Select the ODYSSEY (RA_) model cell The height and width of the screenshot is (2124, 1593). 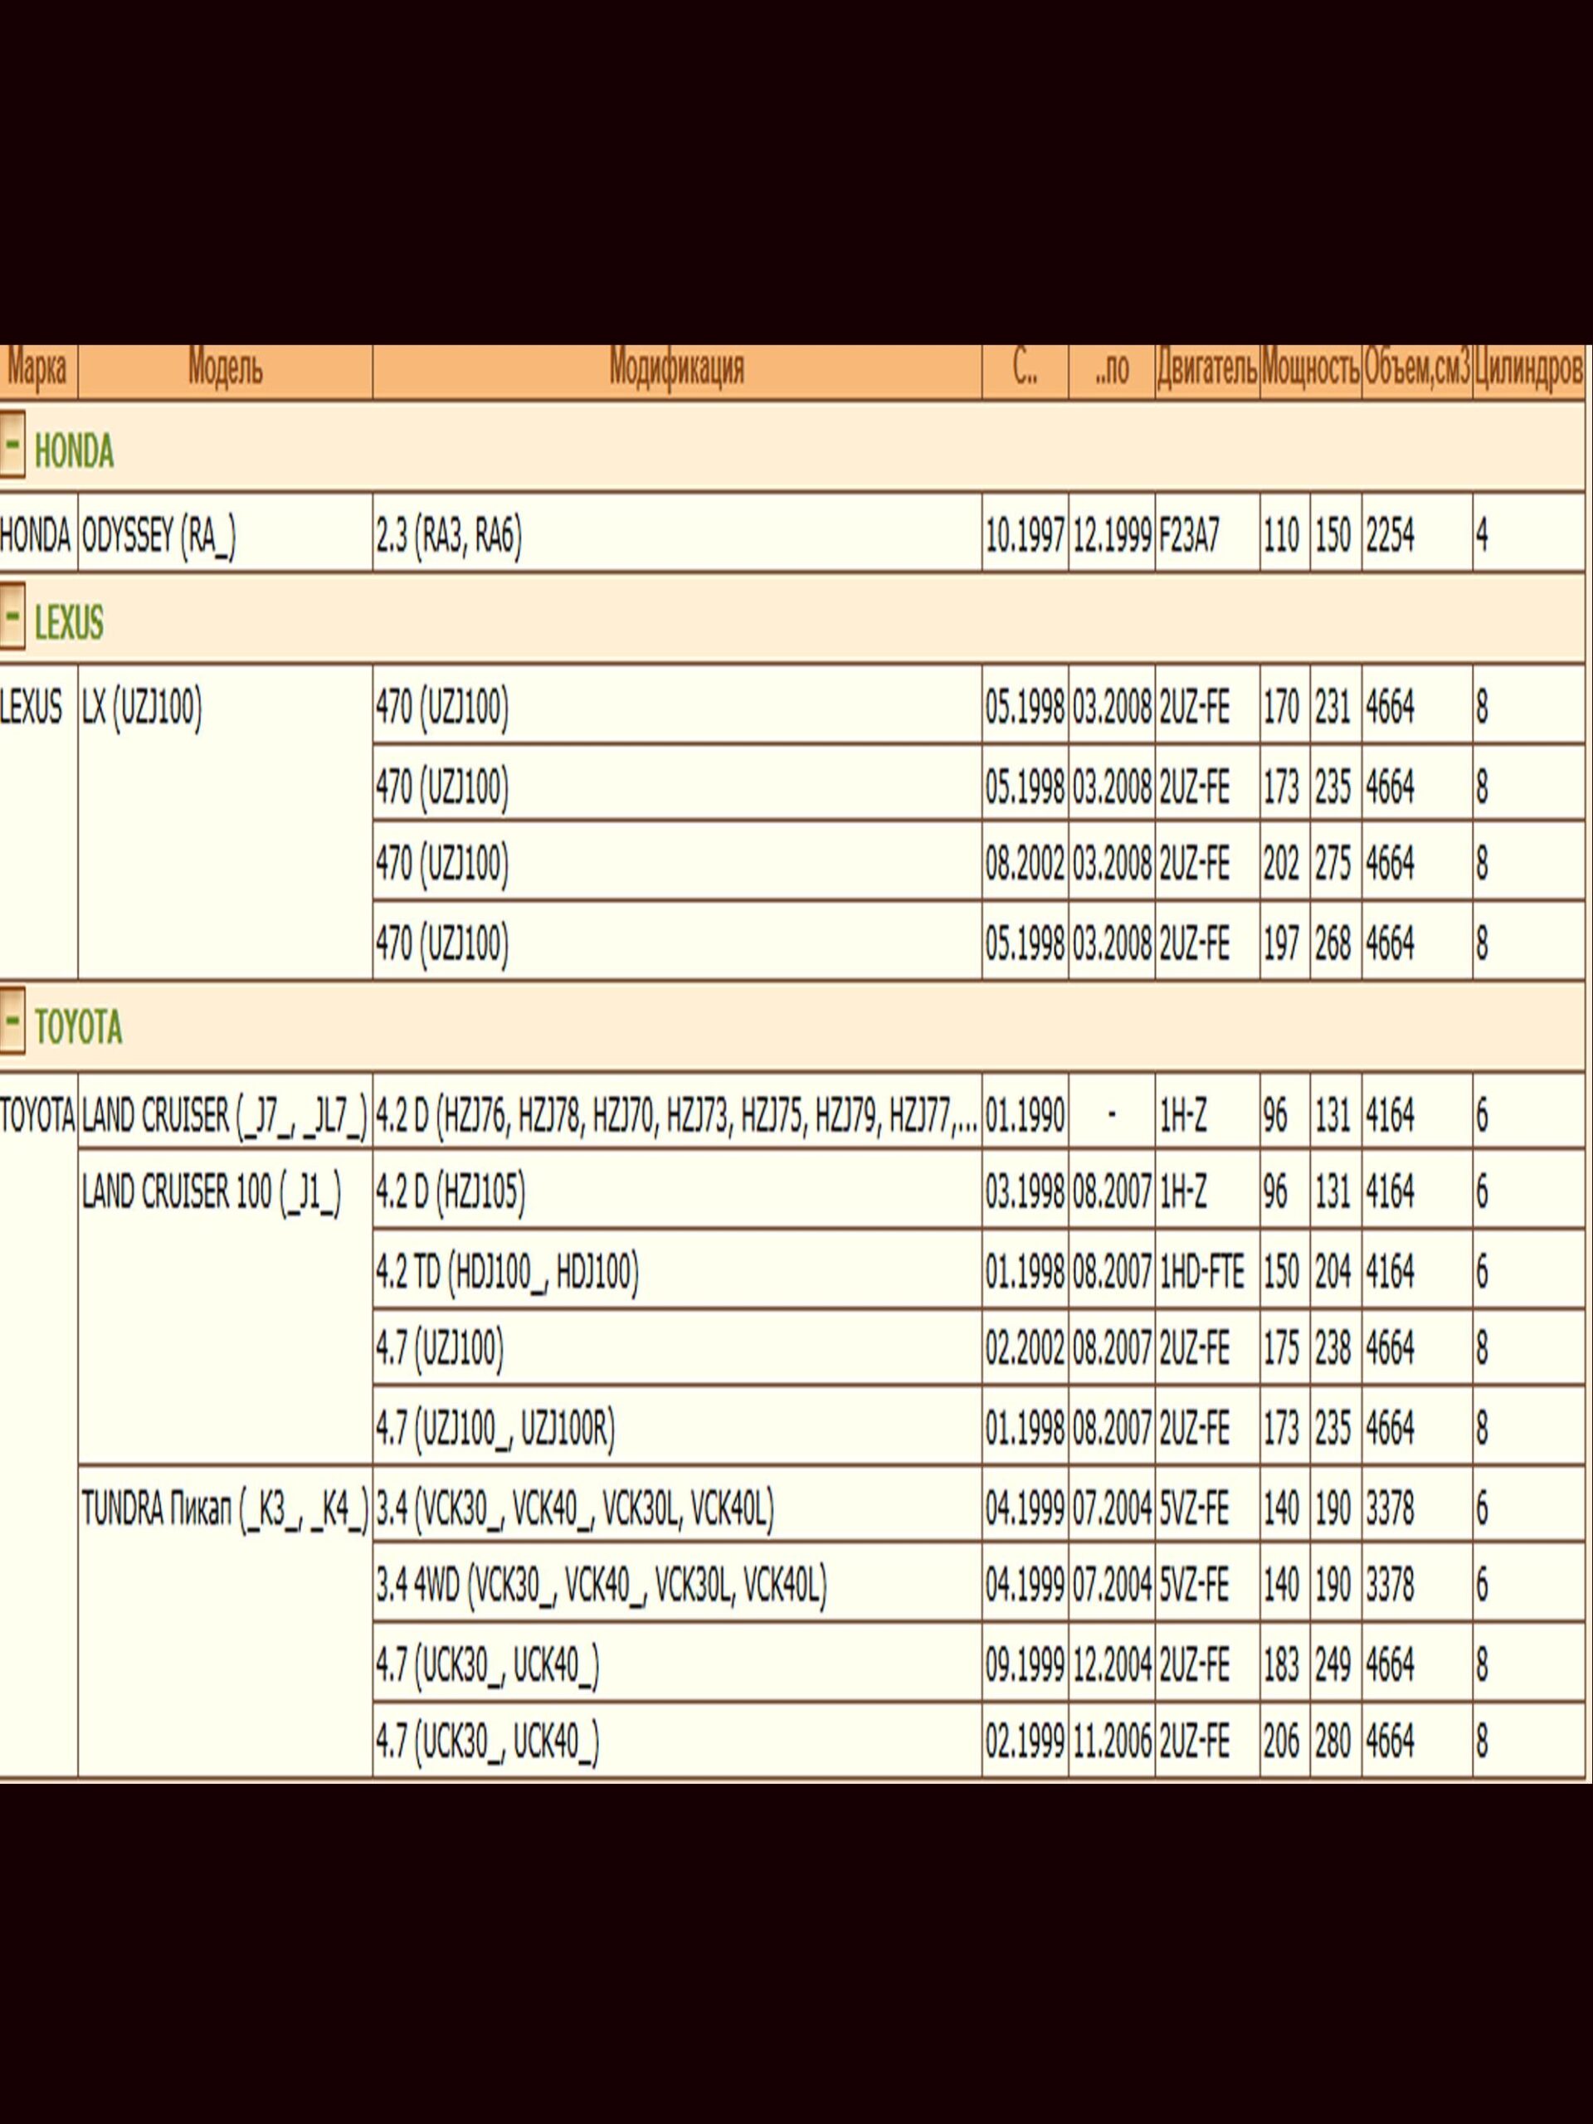tap(159, 535)
